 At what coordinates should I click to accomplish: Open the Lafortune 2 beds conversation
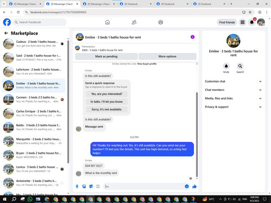pyautogui.click(x=34, y=71)
